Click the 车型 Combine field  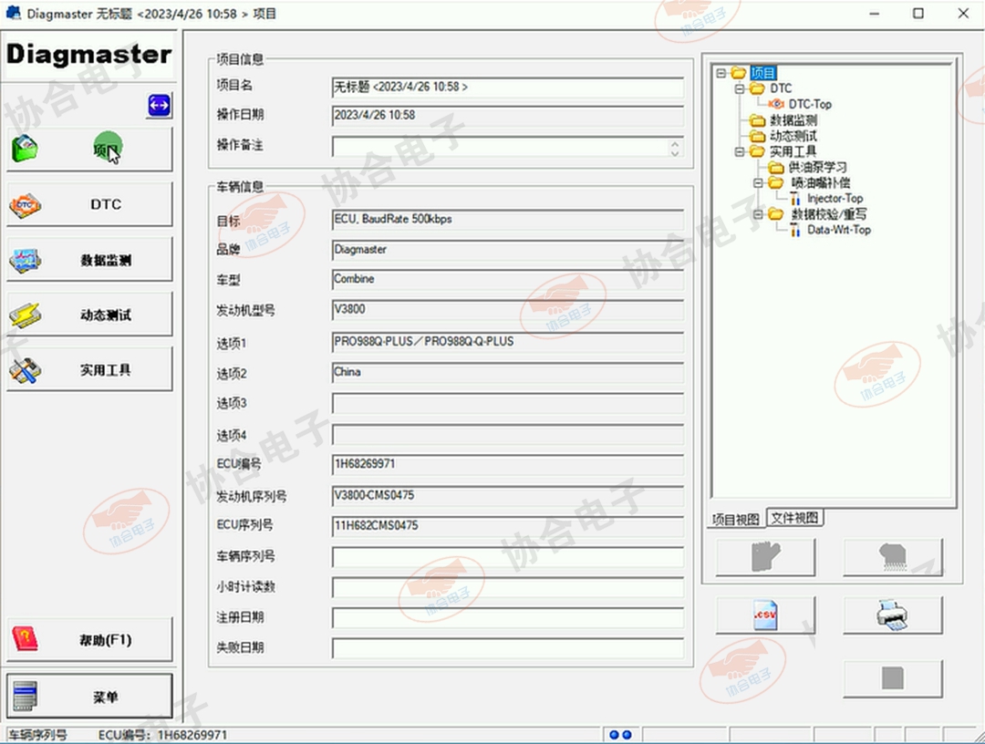(508, 280)
